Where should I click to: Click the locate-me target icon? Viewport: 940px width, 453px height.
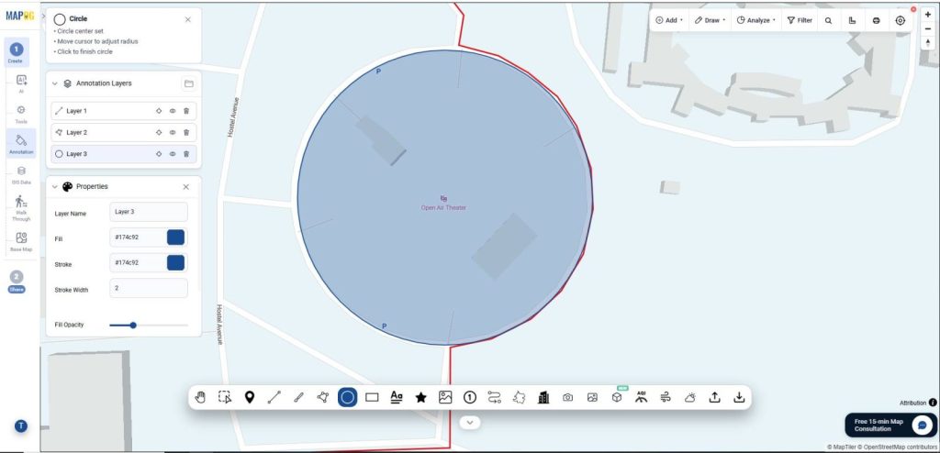[x=901, y=20]
